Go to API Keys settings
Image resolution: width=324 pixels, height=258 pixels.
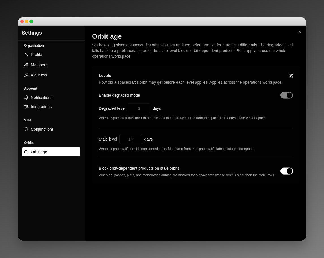coord(51,75)
